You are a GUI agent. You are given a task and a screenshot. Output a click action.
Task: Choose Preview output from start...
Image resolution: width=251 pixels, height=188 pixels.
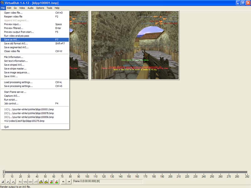(35, 32)
